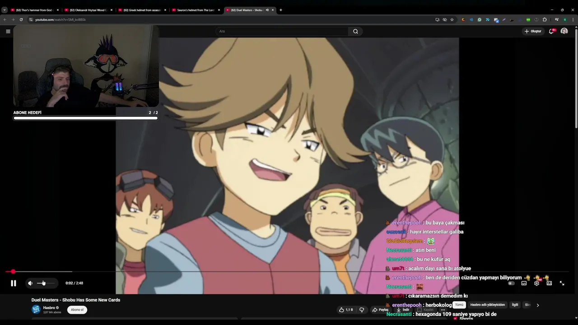The image size is (578, 325).
Task: Open the browser extensions puzzle icon
Action: (545, 19)
